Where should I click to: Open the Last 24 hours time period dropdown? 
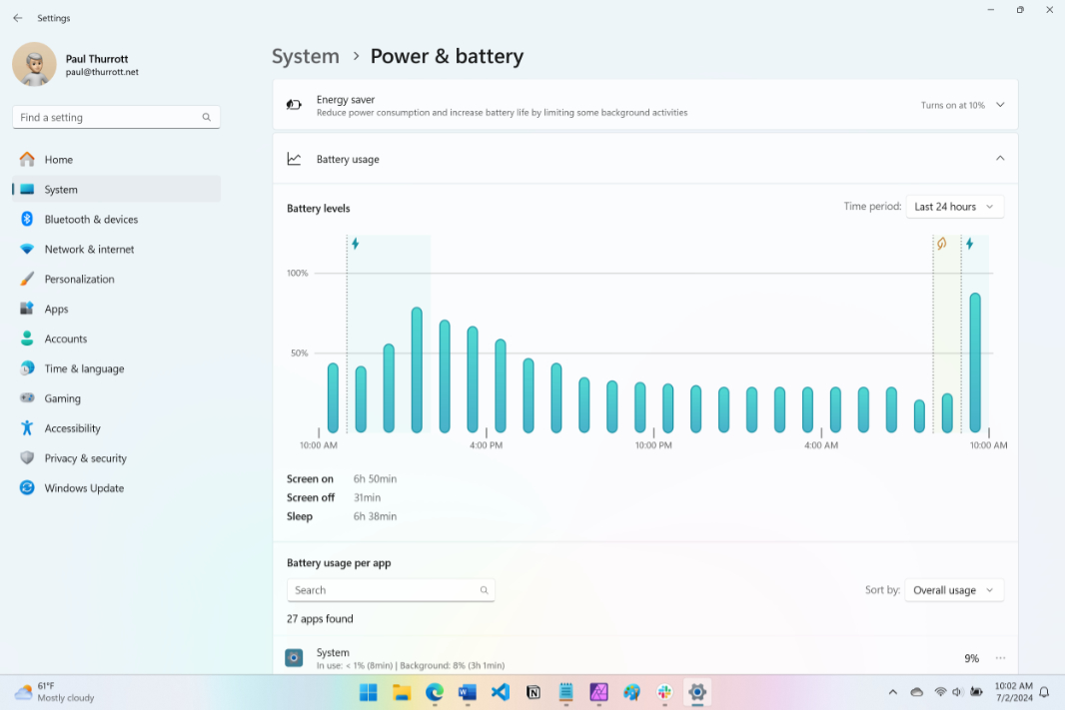tap(954, 206)
